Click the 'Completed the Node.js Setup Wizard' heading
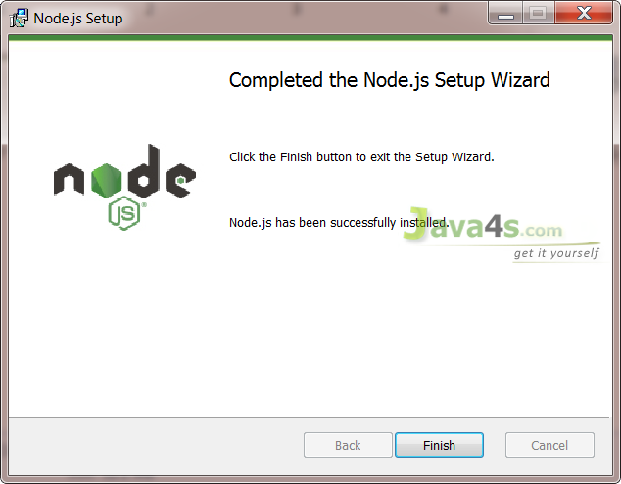This screenshot has width=621, height=484. coord(389,80)
